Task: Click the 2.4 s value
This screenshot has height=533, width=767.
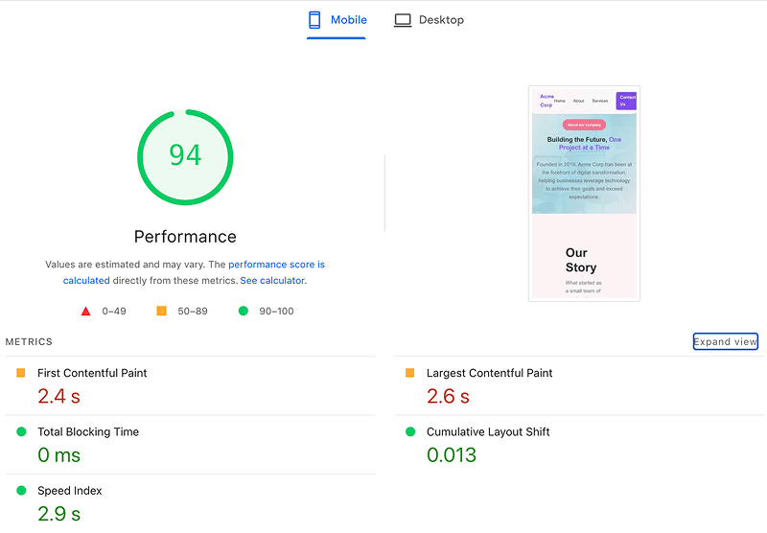Action: pos(58,396)
